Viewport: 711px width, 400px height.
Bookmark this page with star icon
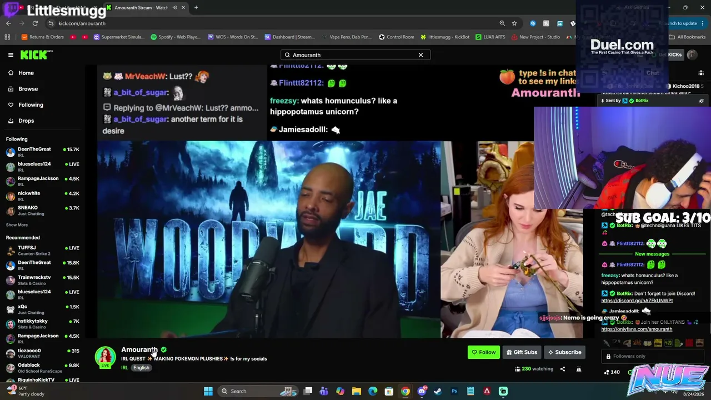click(514, 23)
